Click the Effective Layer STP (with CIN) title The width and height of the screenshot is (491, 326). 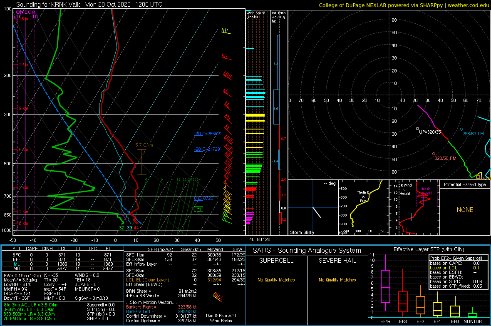pyautogui.click(x=429, y=249)
